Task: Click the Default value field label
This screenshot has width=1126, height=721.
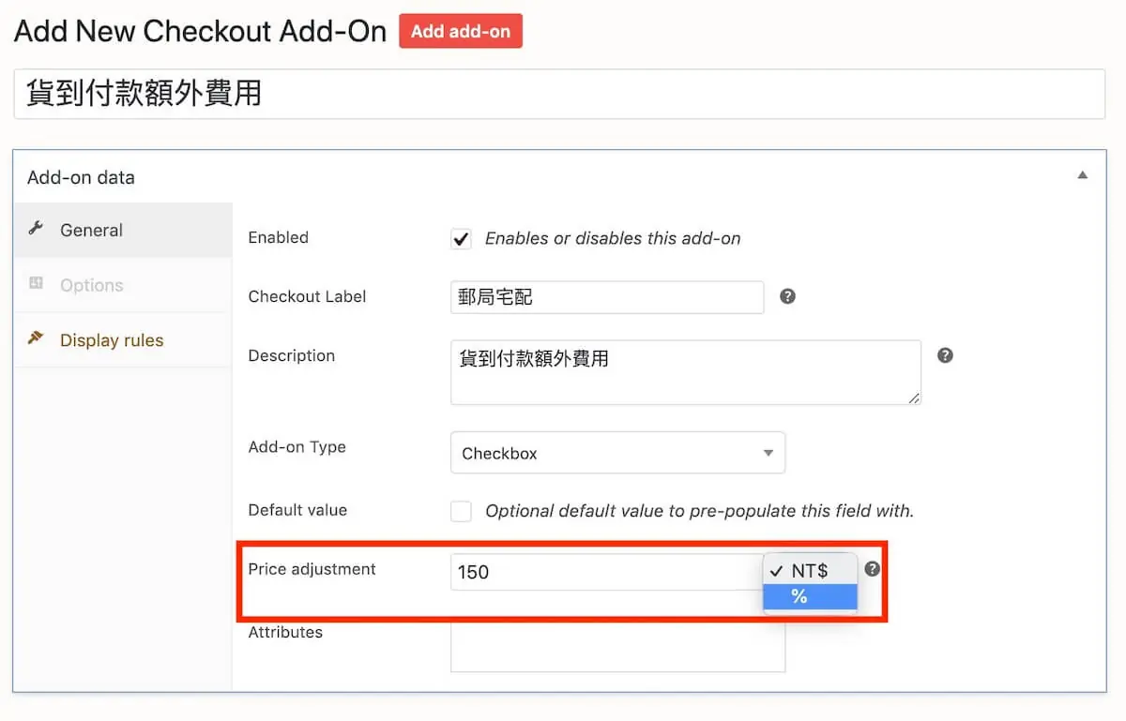Action: point(297,510)
